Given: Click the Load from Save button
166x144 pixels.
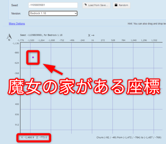Looking at the screenshot, I should click(x=96, y=5).
